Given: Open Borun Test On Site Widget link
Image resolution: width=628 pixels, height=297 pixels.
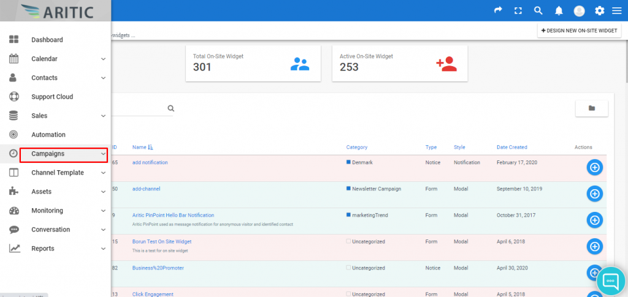Looking at the screenshot, I should coord(162,241).
